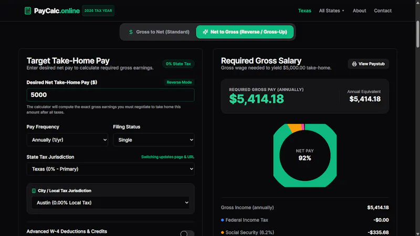Viewport: 420px width, 236px height.
Task: Open the Contact page
Action: click(383, 10)
